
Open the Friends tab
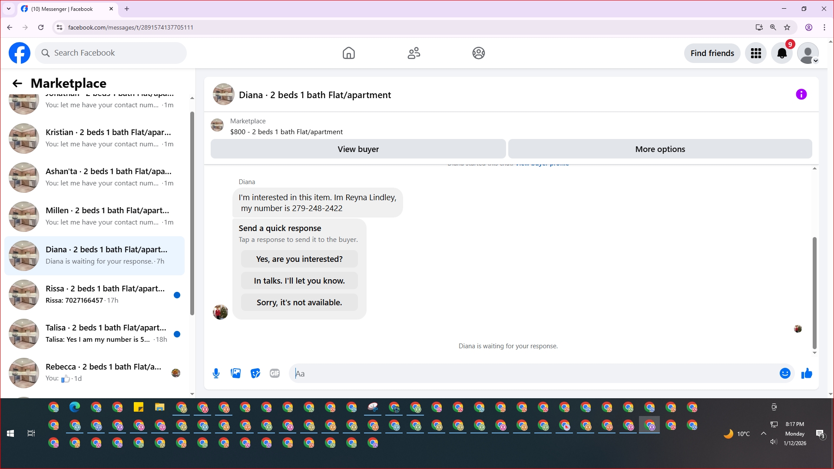coord(414,53)
